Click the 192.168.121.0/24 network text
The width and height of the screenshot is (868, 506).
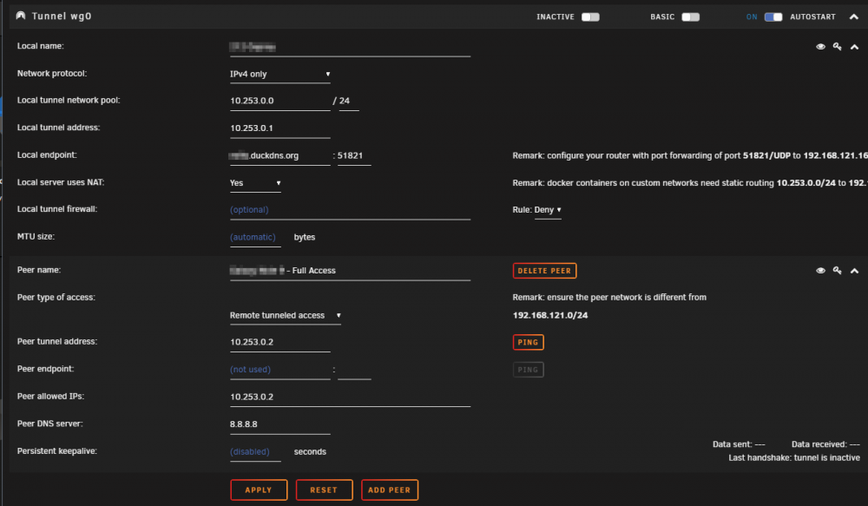coord(550,316)
